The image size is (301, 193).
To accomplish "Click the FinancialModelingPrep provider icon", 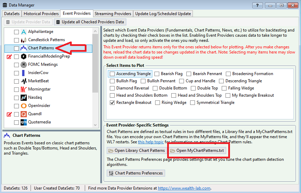I will click(x=24, y=57).
